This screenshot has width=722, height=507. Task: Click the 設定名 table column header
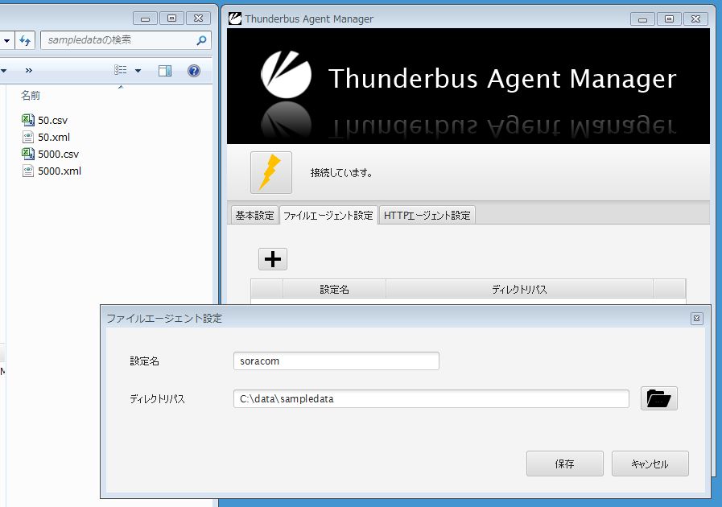[334, 289]
